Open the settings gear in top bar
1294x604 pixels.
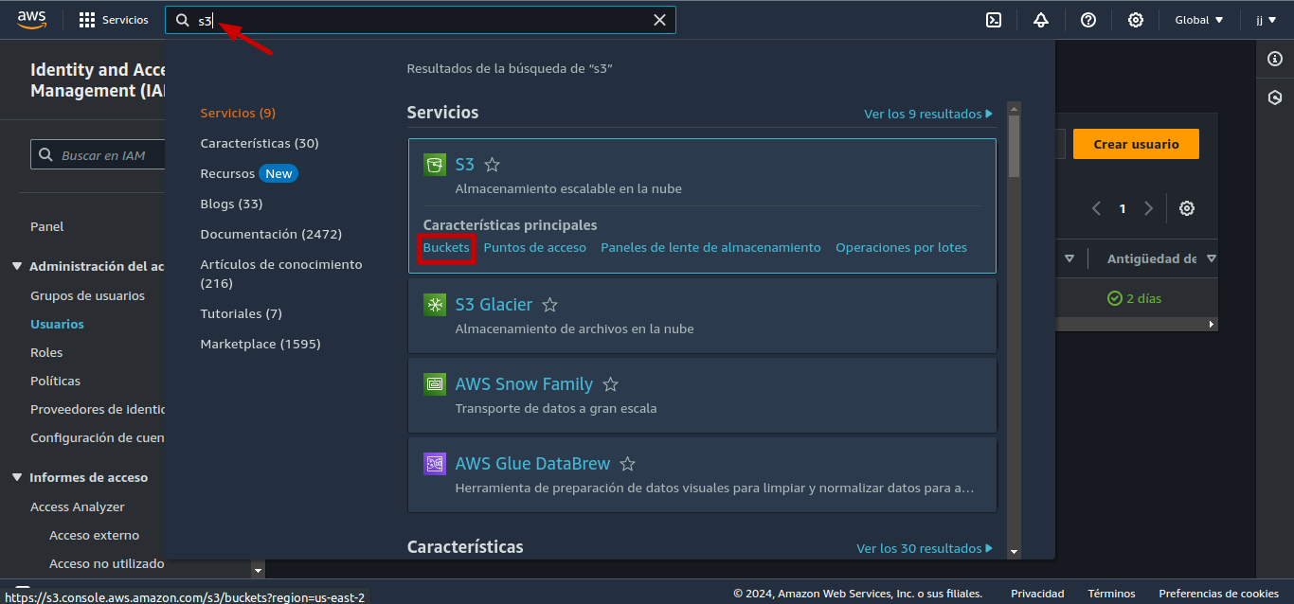(1136, 20)
